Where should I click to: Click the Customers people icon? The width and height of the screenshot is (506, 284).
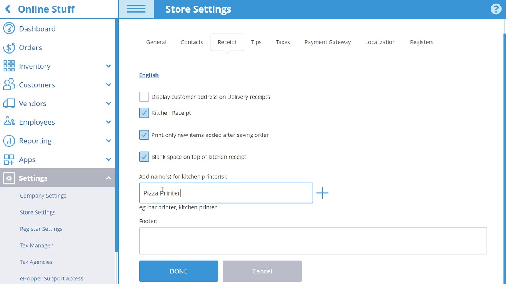(9, 84)
